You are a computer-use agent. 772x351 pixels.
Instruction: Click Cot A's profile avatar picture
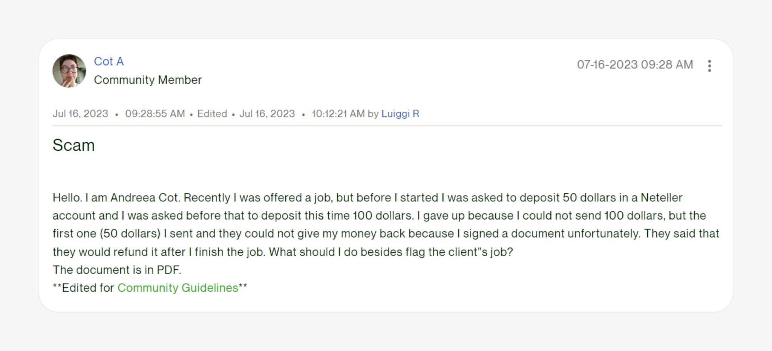[70, 71]
